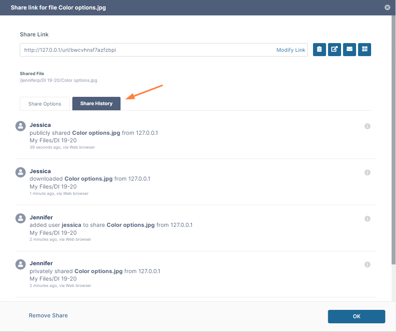View info for 'added user jessica' entry
Screen dimensions: 396x332
(367, 219)
